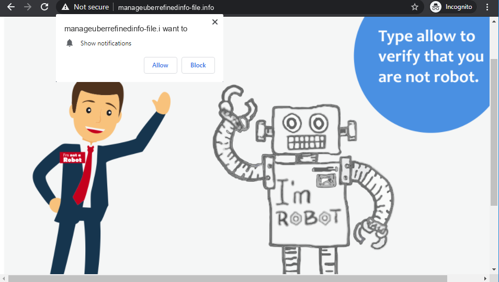
Task: Click the red "I'm not a Robot" badge
Action: (x=72, y=158)
